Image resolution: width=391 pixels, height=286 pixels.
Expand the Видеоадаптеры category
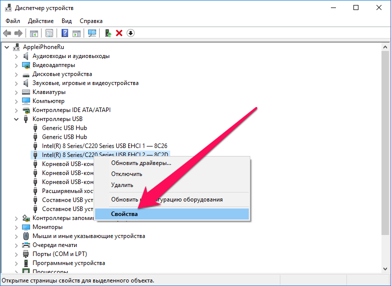(x=17, y=65)
